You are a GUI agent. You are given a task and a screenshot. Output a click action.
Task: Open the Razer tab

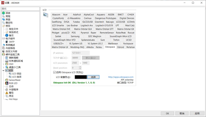(x=93, y=33)
